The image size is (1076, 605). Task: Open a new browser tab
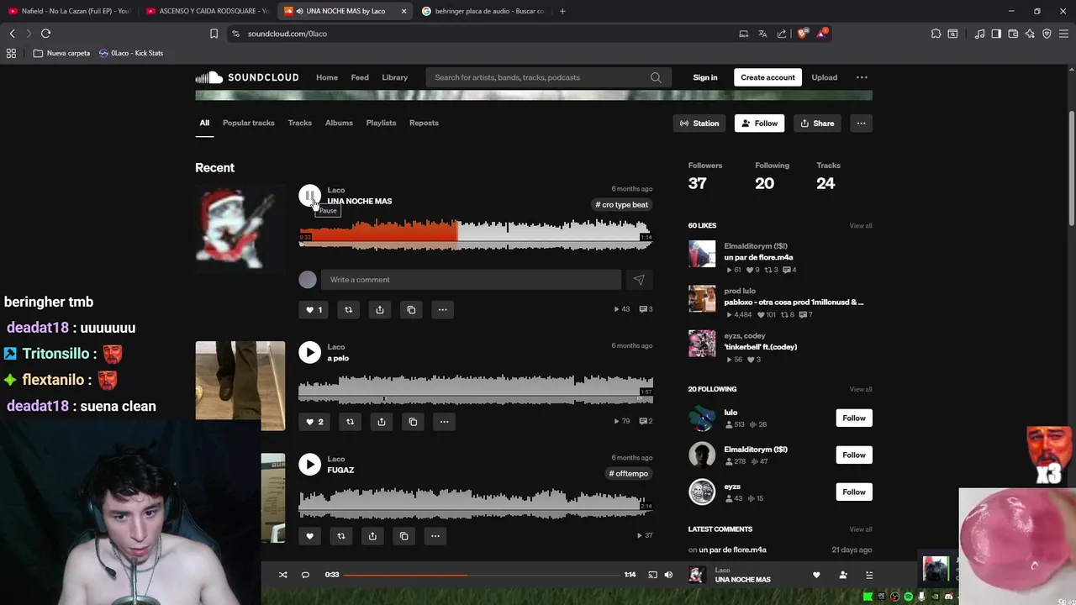(562, 11)
